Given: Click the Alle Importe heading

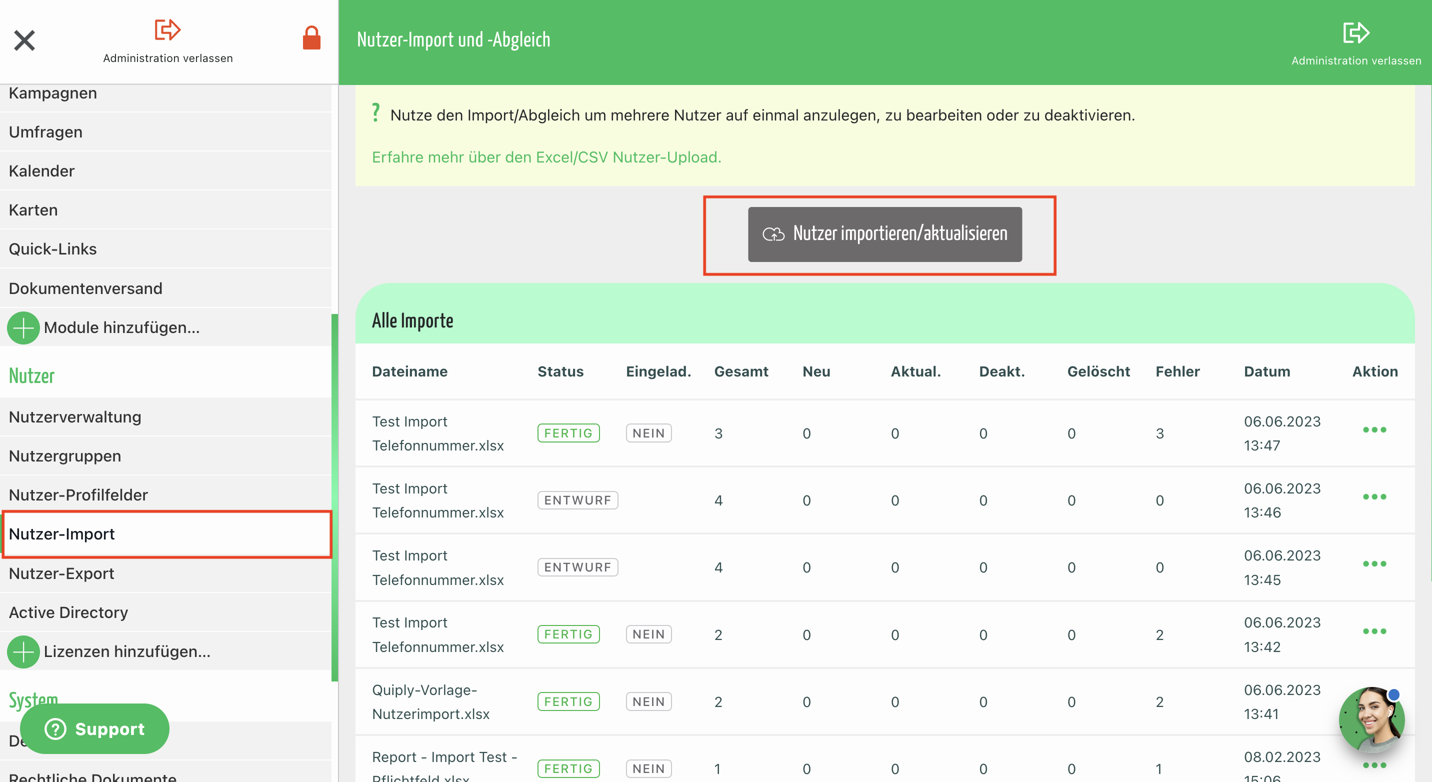Looking at the screenshot, I should pyautogui.click(x=412, y=320).
